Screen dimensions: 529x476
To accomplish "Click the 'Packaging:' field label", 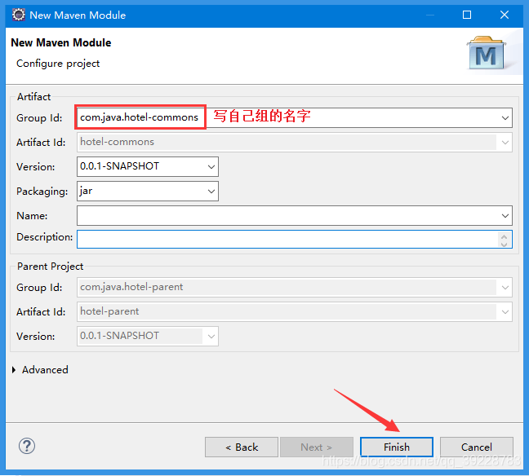I will click(x=42, y=192).
